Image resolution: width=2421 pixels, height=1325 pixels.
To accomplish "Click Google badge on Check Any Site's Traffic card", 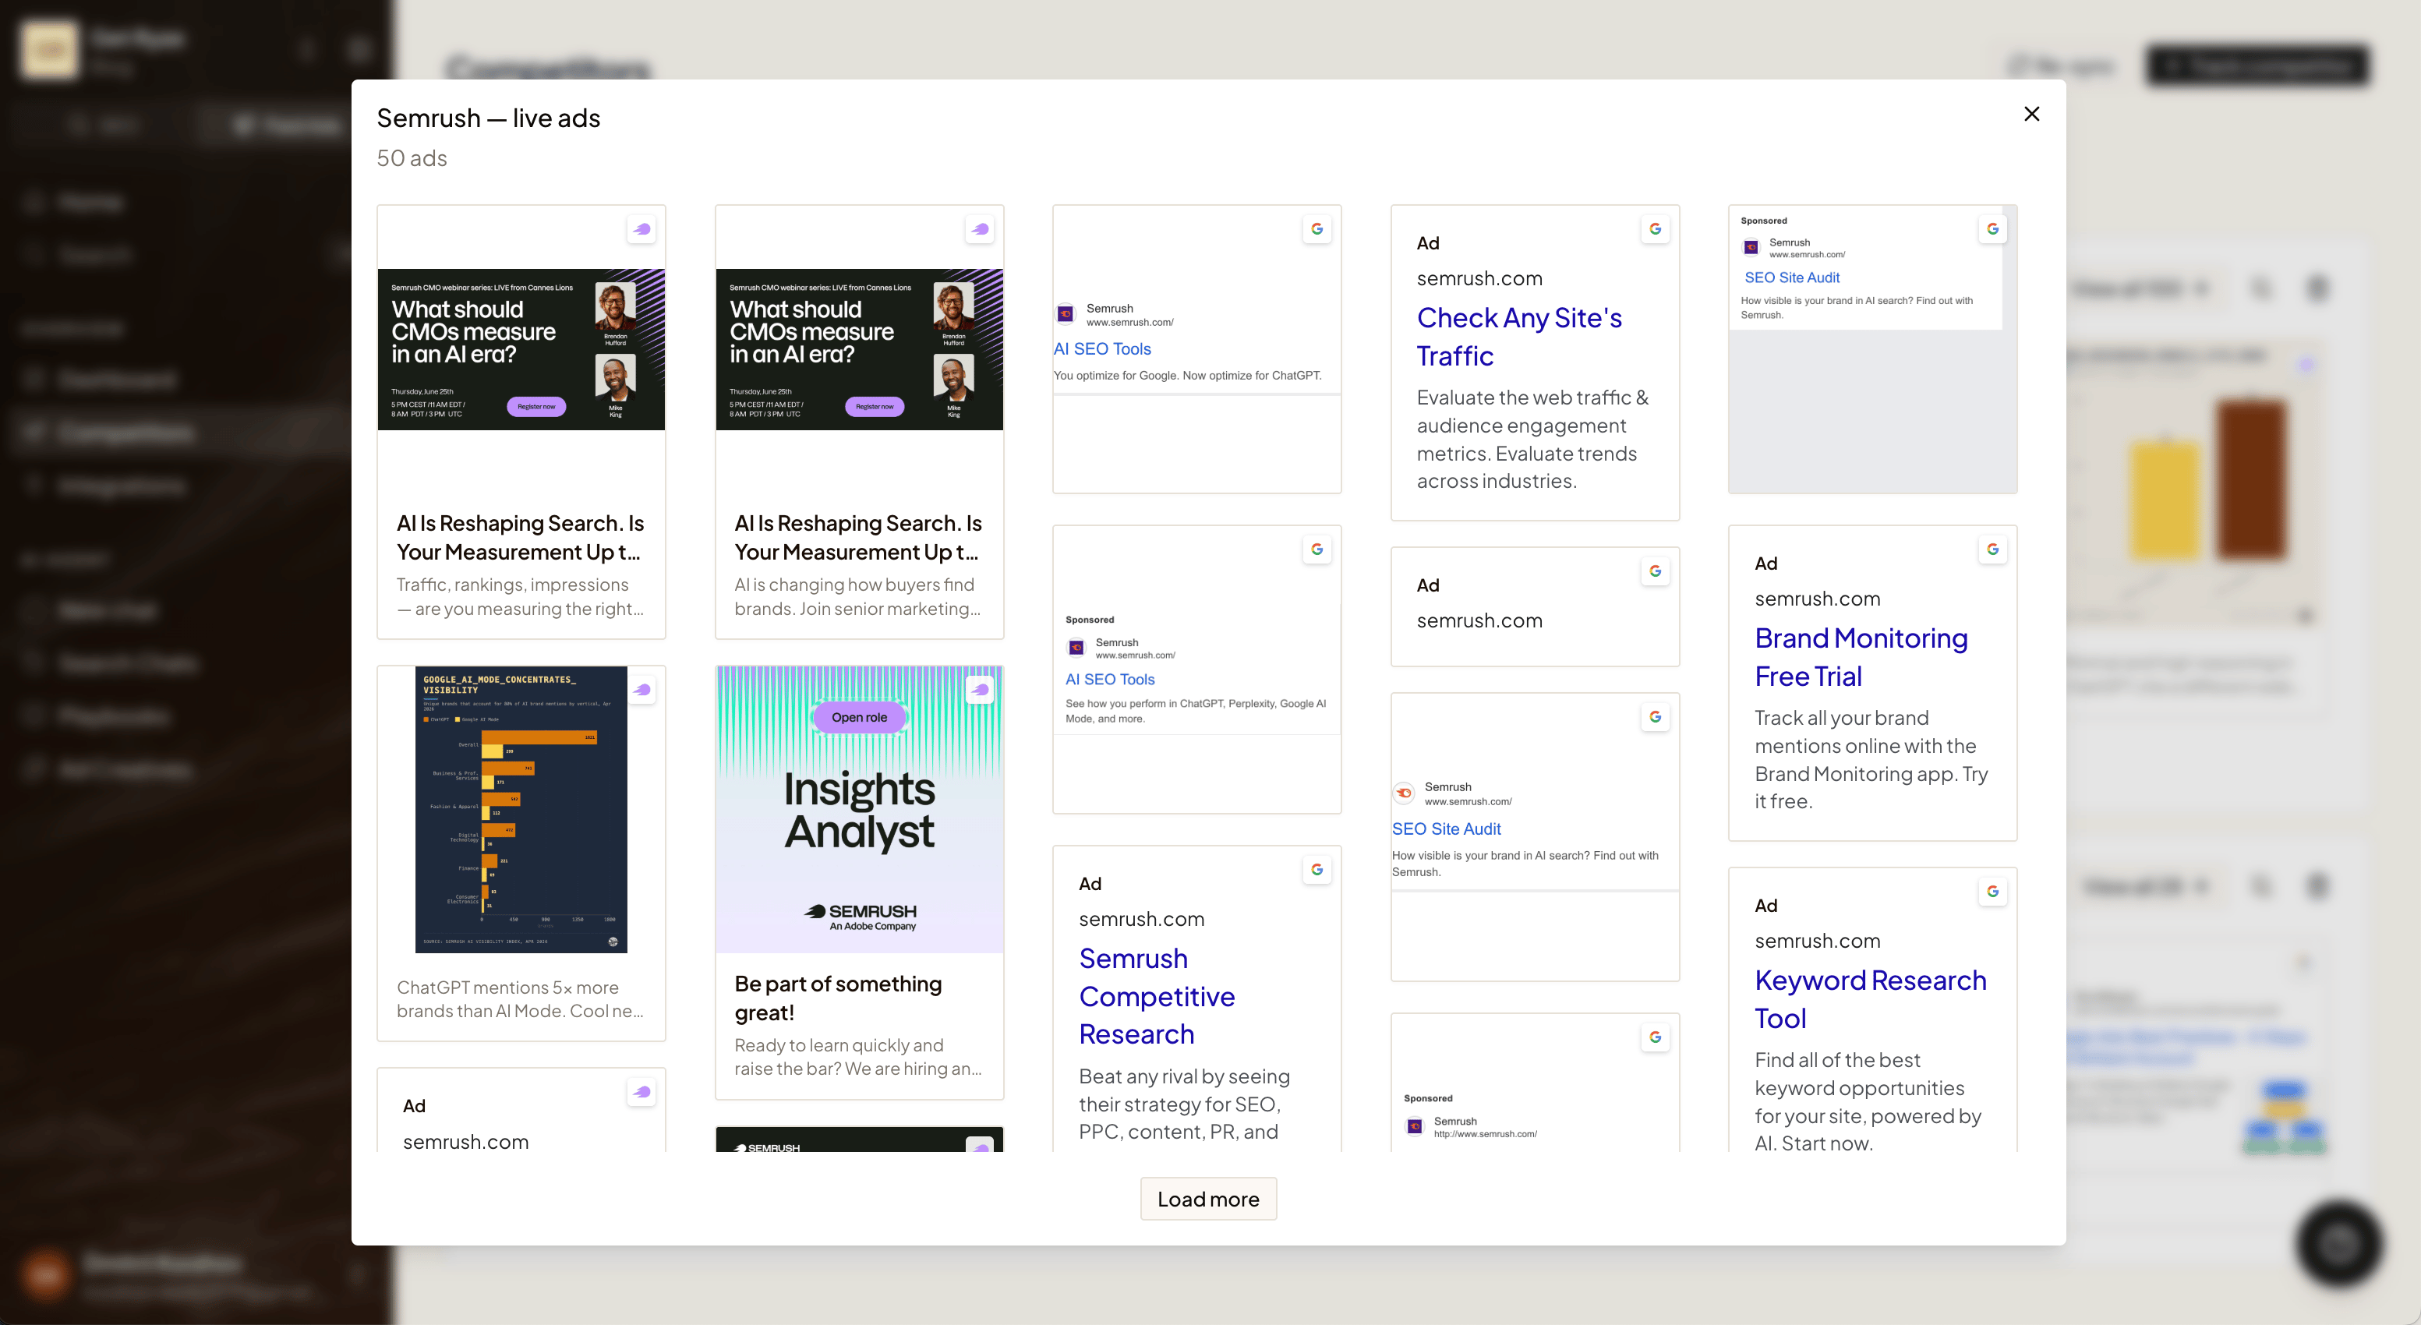I will pyautogui.click(x=1655, y=228).
